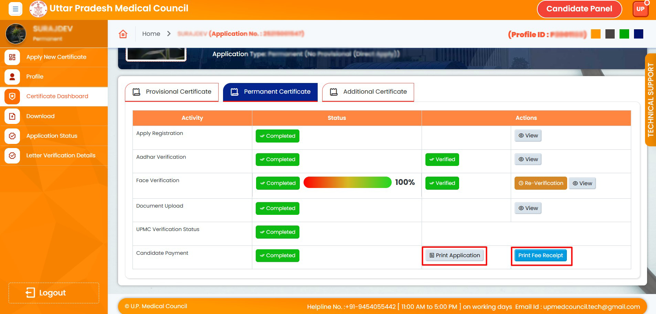Click the home icon in breadcrumb
This screenshot has height=314, width=656.
(123, 34)
